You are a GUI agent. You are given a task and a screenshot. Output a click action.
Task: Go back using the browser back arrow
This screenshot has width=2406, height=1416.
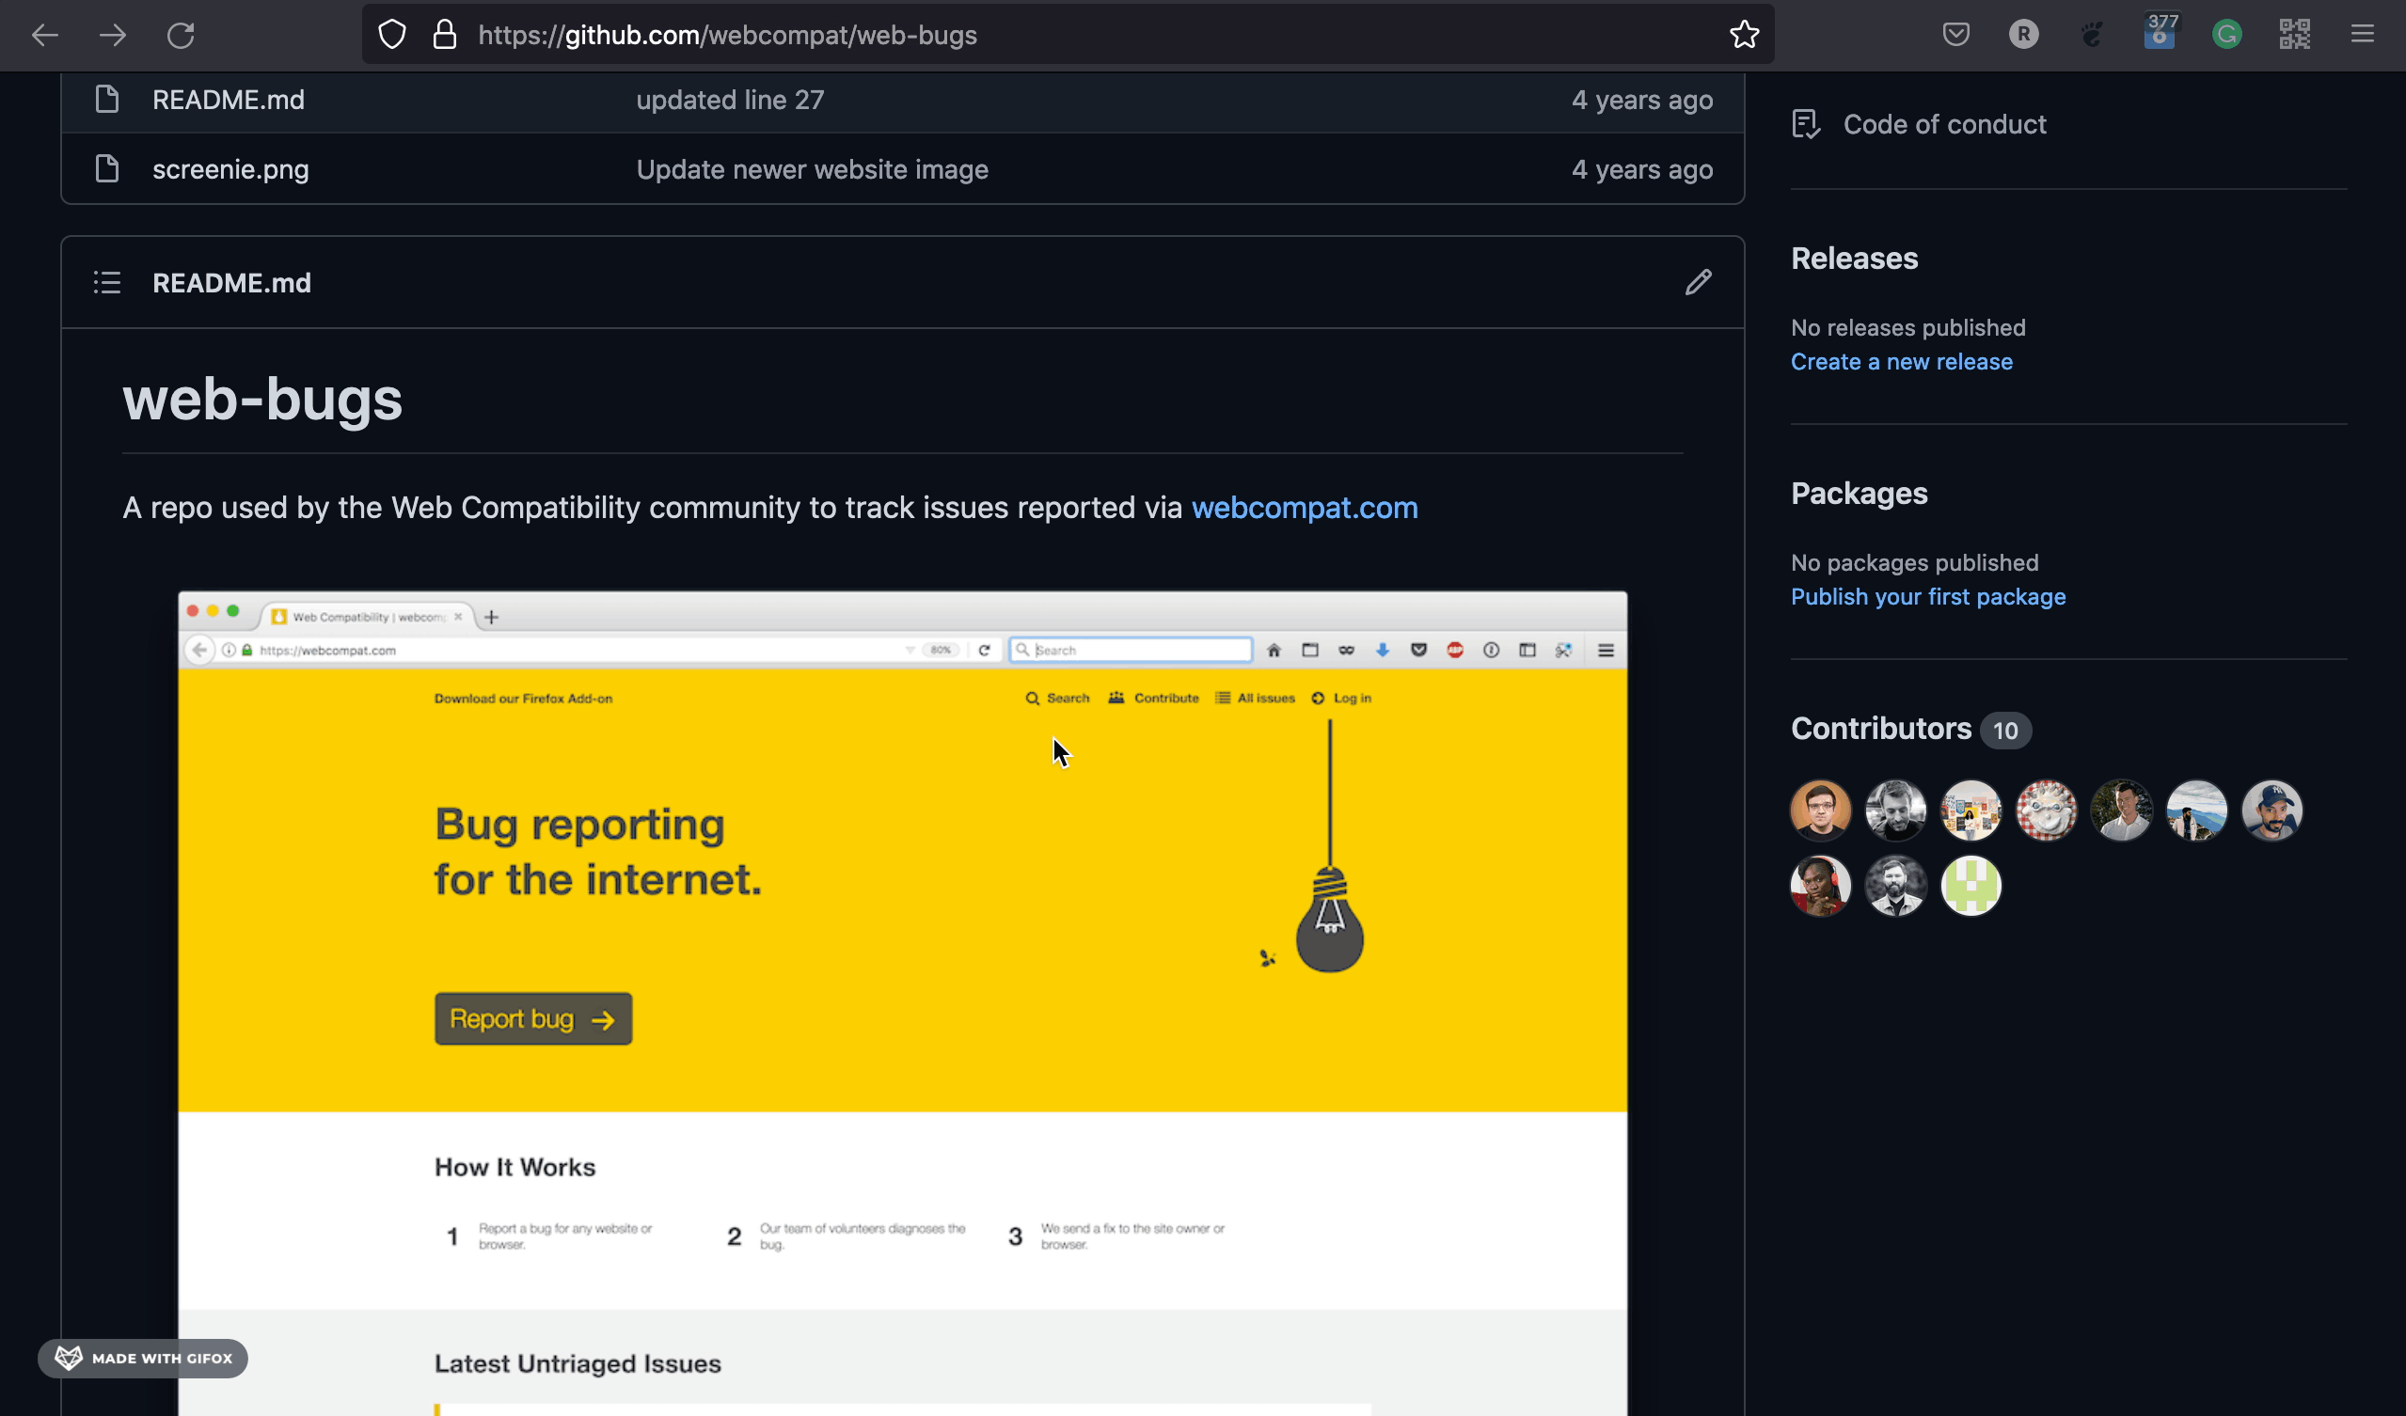(45, 36)
